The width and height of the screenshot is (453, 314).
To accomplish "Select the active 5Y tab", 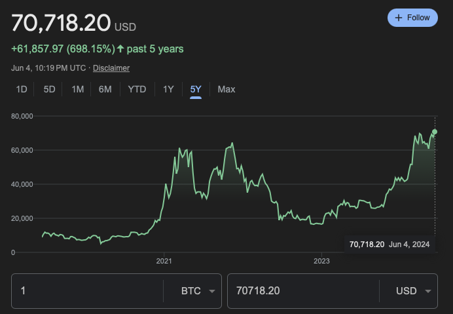I will [196, 89].
